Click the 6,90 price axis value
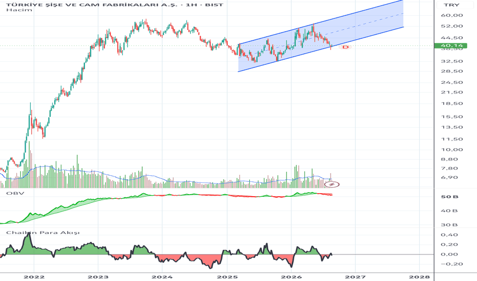 [449, 177]
